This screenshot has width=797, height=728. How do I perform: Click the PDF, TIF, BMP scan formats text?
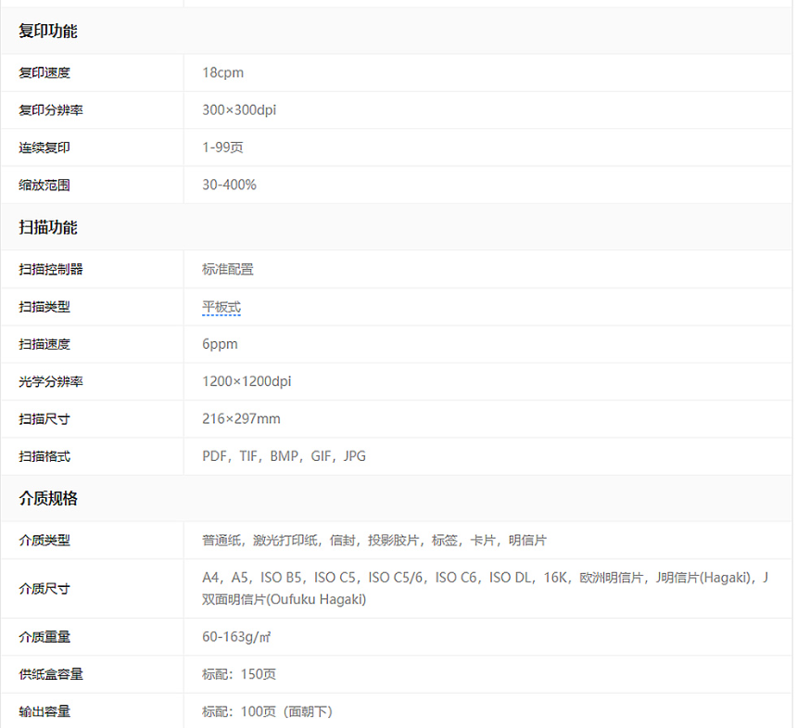(284, 456)
